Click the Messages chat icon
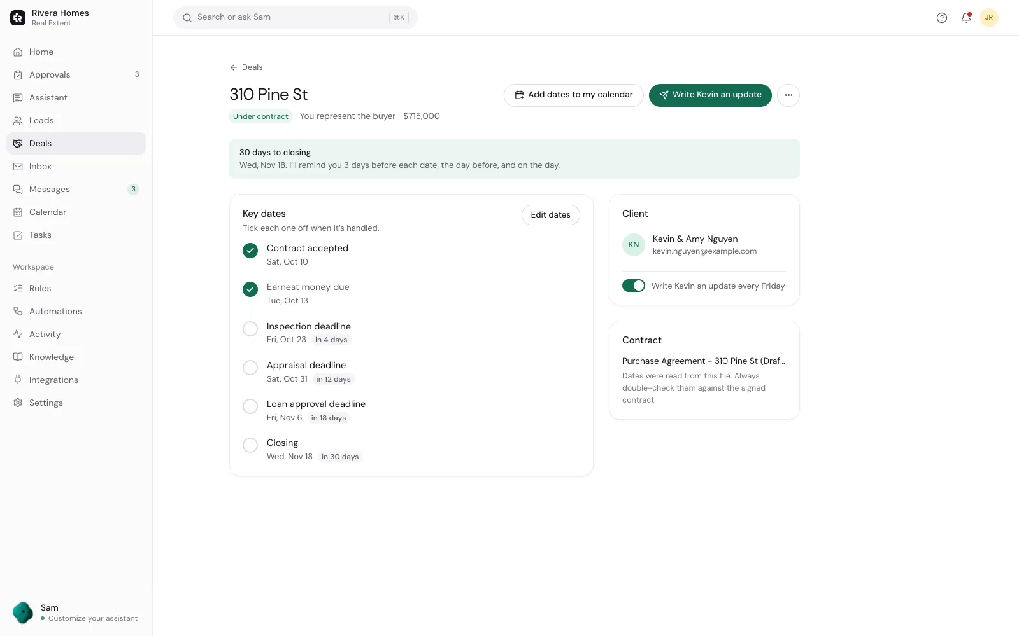The image size is (1019, 636). click(18, 190)
